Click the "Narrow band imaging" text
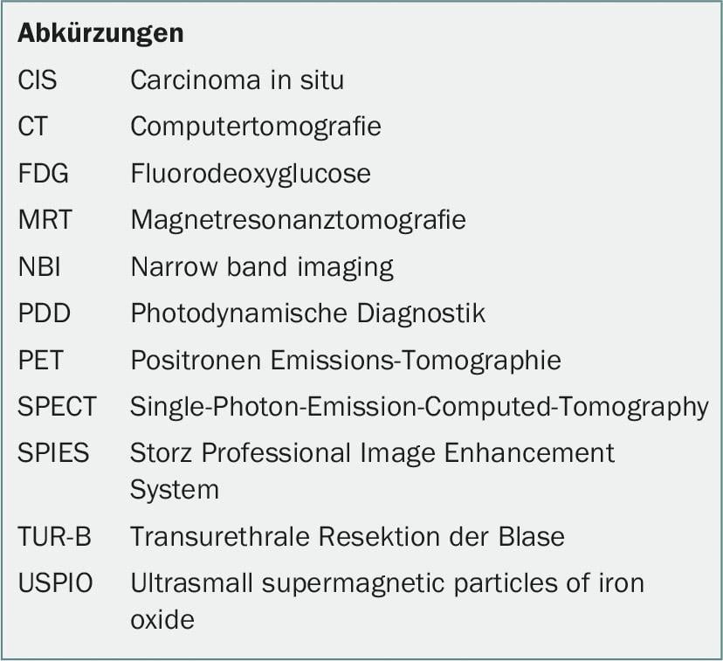Screen dimensions: 723x661 [262, 266]
